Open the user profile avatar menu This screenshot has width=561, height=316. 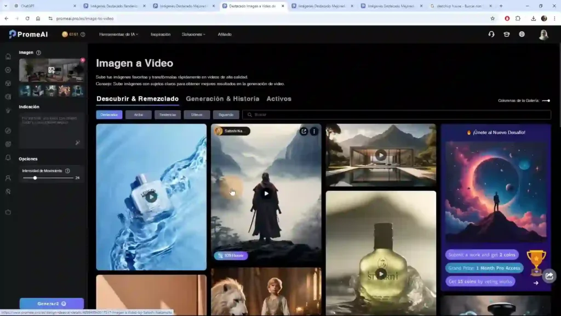point(543,35)
